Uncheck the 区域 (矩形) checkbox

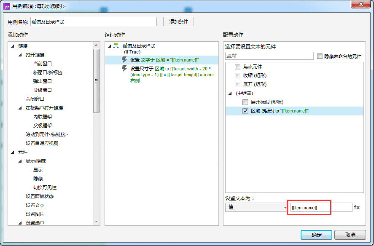(245, 111)
